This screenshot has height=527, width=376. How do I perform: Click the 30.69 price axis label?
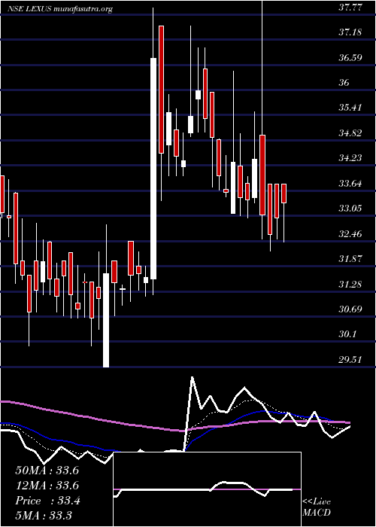tap(350, 309)
